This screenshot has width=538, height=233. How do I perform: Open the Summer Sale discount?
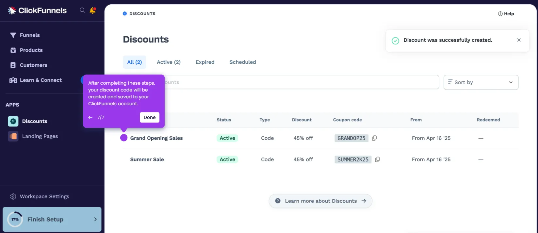(x=147, y=159)
